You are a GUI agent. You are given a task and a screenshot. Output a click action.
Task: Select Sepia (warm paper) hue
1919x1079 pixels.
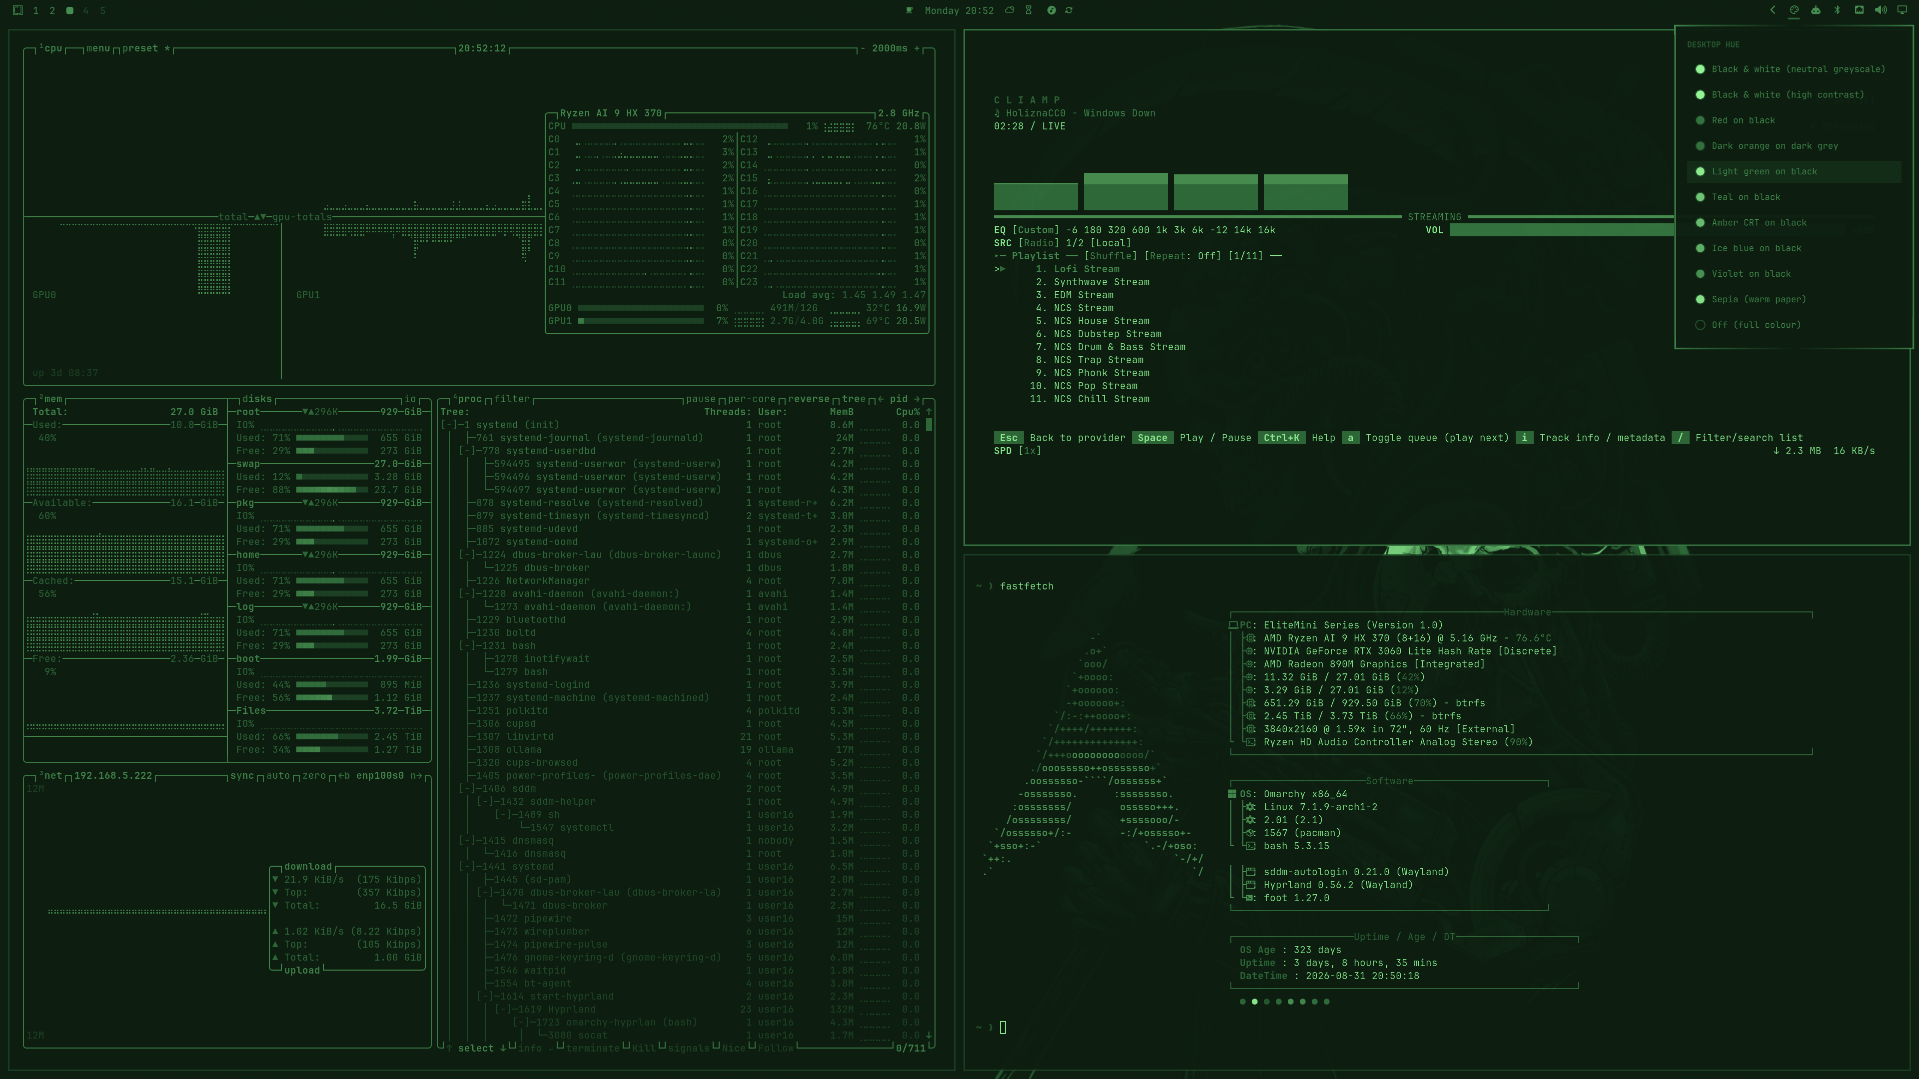click(x=1794, y=299)
